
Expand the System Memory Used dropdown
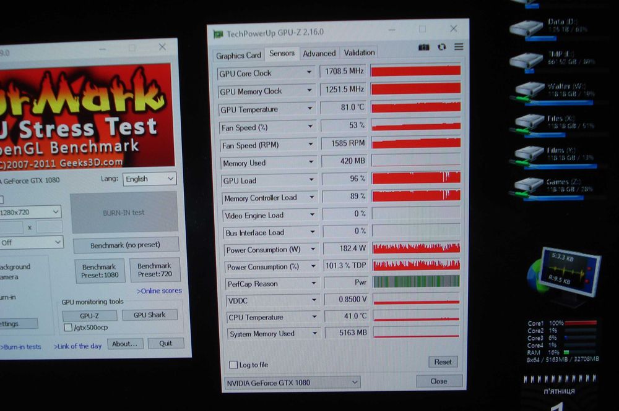click(x=315, y=333)
